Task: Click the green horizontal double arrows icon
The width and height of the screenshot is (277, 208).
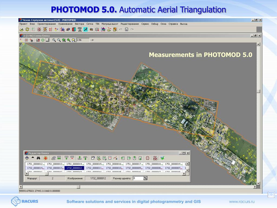Action: pyautogui.click(x=59, y=158)
